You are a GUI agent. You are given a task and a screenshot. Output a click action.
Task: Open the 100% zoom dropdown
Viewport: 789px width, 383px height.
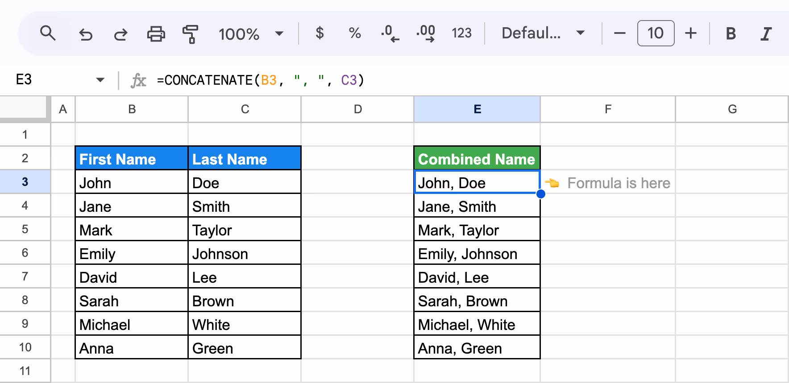[x=251, y=34]
